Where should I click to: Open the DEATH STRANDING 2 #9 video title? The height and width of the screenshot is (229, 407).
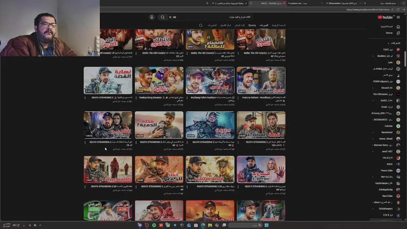pos(214,143)
